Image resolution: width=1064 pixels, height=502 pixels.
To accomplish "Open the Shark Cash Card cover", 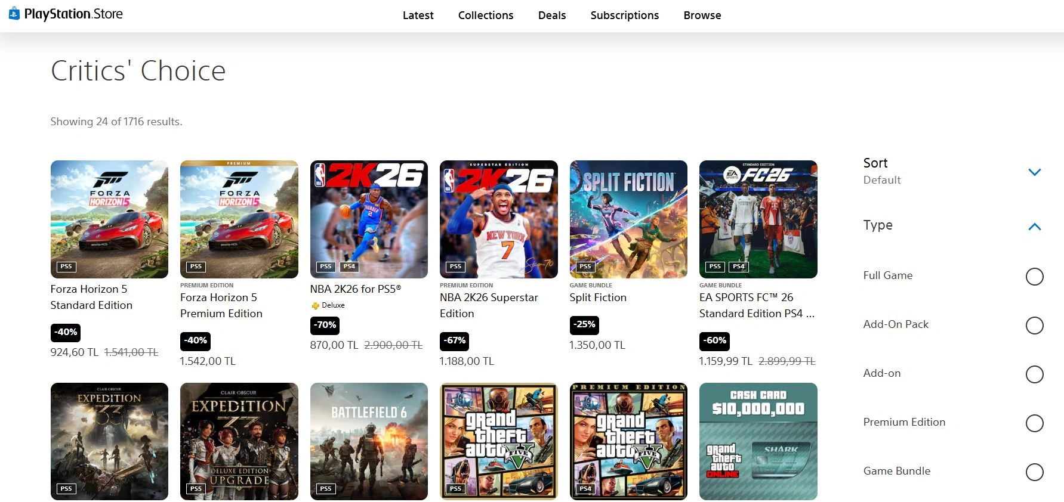I will pyautogui.click(x=758, y=441).
